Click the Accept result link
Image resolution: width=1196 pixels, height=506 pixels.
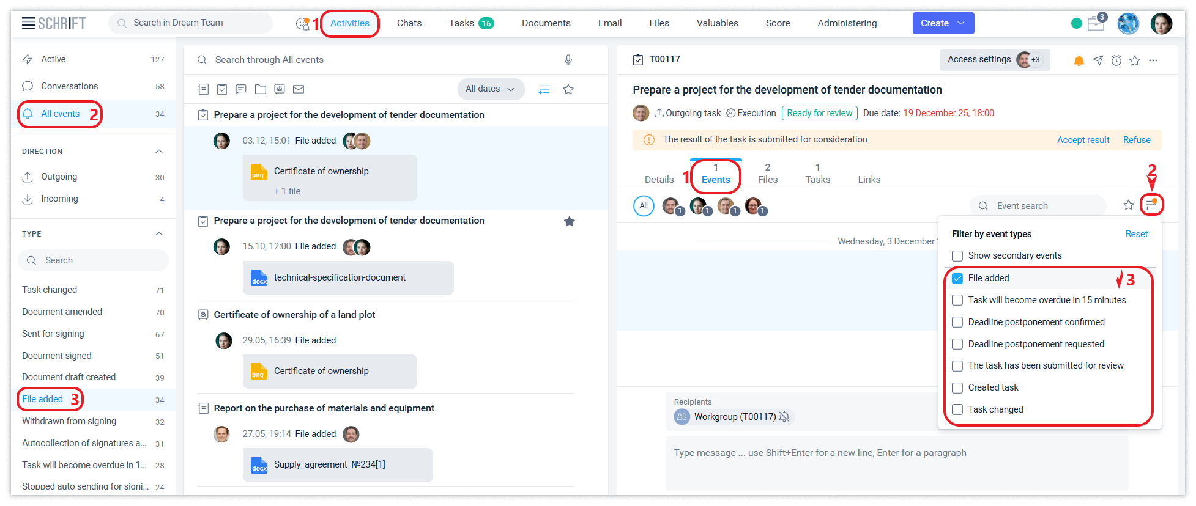(1083, 140)
